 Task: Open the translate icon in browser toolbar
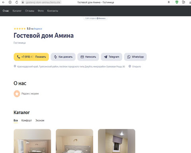point(183,2)
